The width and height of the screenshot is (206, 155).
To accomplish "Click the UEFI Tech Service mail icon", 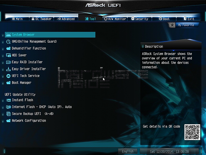I will tap(8, 76).
